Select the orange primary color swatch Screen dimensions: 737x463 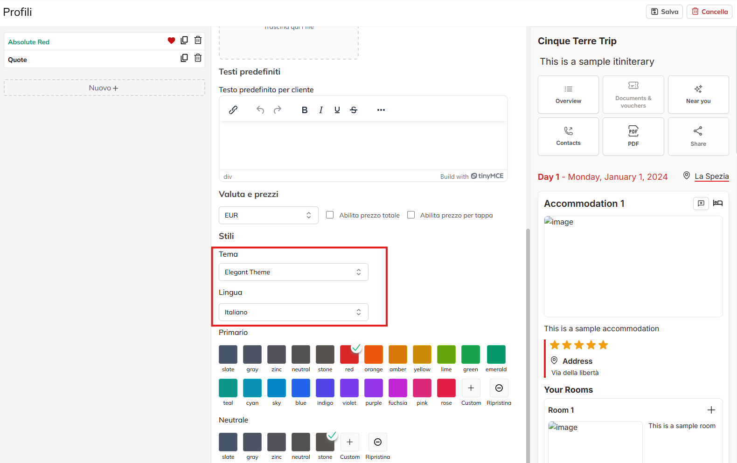pyautogui.click(x=374, y=354)
